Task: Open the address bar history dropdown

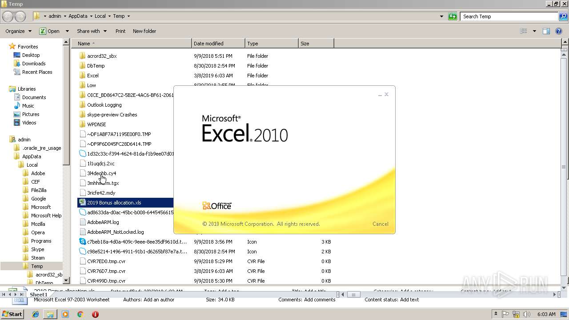Action: (441, 16)
